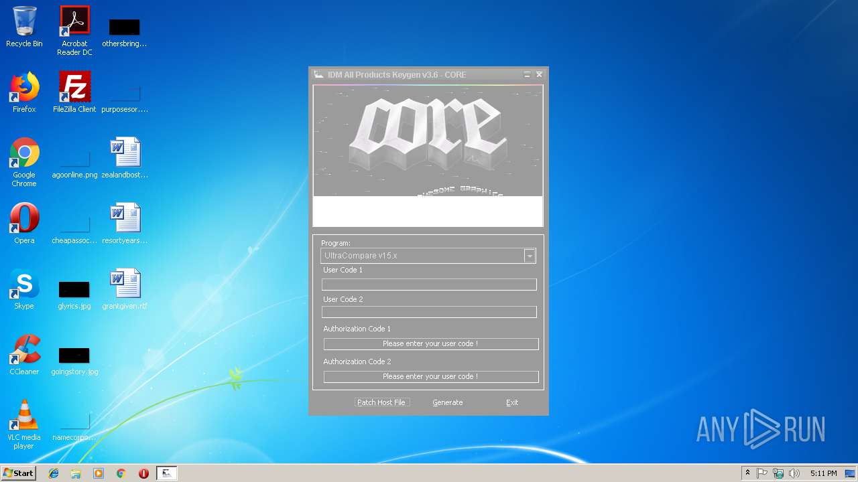Launch Opera from the desktop
The height and width of the screenshot is (482, 858).
pos(24,224)
